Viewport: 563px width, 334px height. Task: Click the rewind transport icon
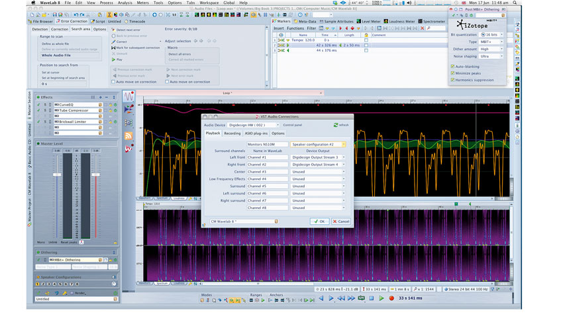(x=340, y=298)
